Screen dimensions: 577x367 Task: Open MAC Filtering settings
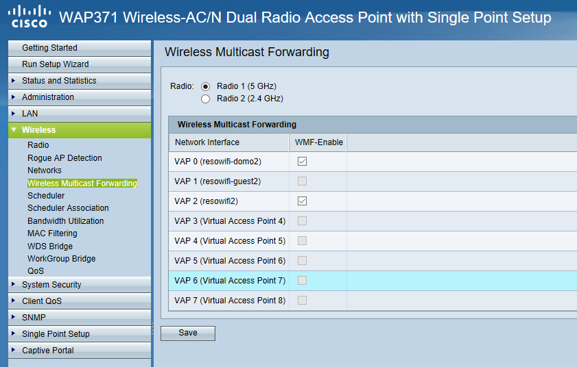[52, 233]
